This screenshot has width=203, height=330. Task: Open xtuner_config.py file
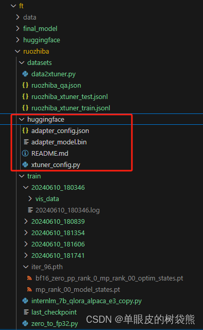(x=56, y=165)
